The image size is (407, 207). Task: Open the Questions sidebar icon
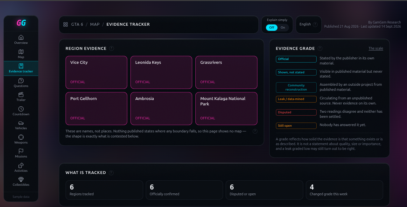(21, 81)
